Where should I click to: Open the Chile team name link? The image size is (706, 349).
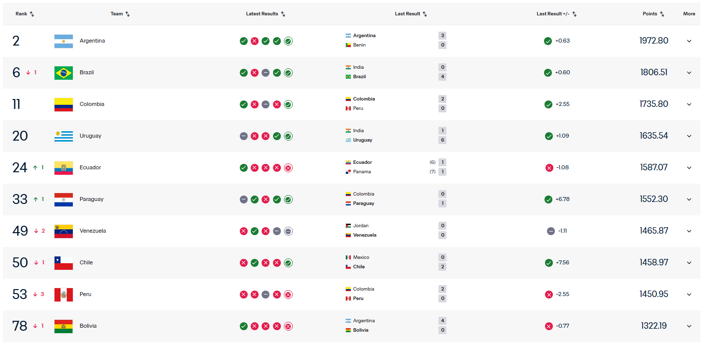pos(86,263)
